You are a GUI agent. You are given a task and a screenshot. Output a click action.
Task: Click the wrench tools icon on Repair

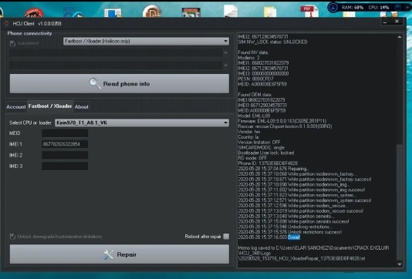click(x=108, y=254)
